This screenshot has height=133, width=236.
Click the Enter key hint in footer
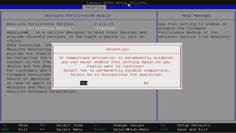coord(100,129)
